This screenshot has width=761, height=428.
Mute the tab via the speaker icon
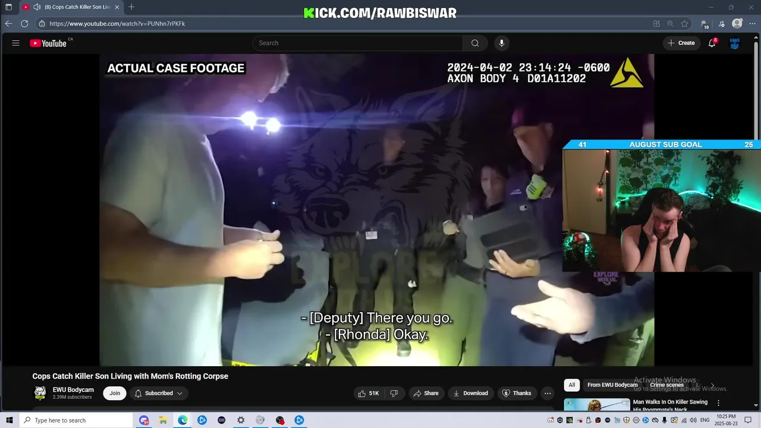pyautogui.click(x=37, y=7)
